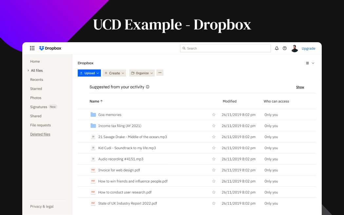Open the Upload dropdown button

click(x=89, y=73)
